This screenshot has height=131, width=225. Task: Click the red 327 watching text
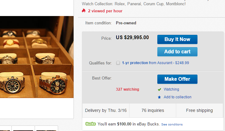(x=127, y=89)
